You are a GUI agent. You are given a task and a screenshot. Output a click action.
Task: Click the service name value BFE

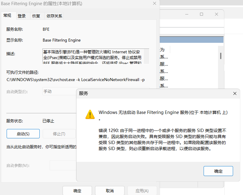pyautogui.click(x=46, y=29)
